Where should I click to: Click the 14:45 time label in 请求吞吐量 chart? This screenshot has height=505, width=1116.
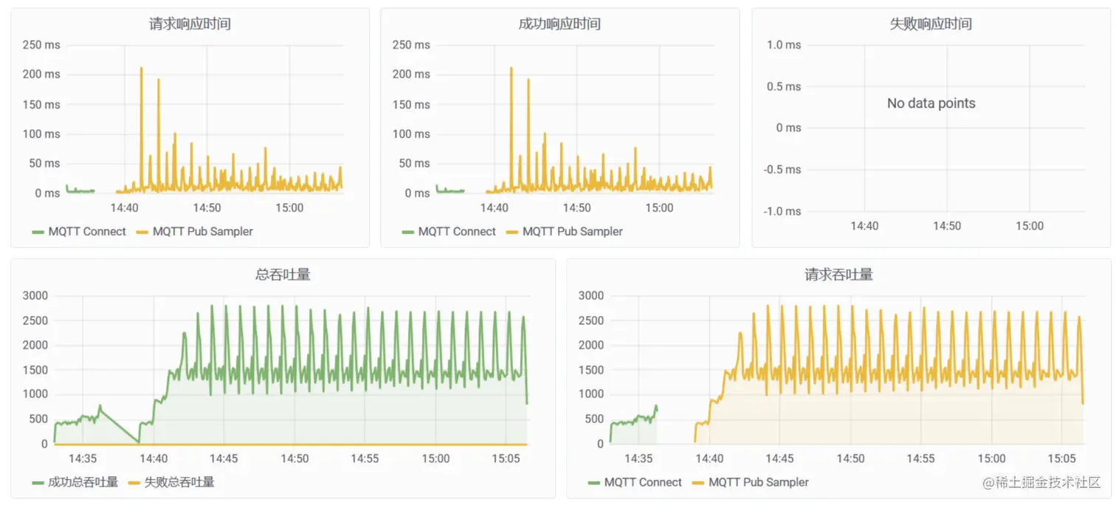(779, 458)
